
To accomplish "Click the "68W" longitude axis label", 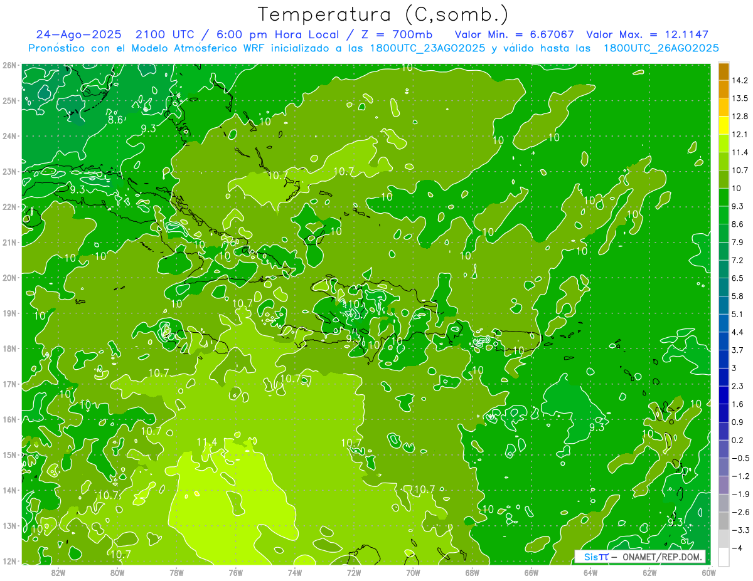I will 472,572.
